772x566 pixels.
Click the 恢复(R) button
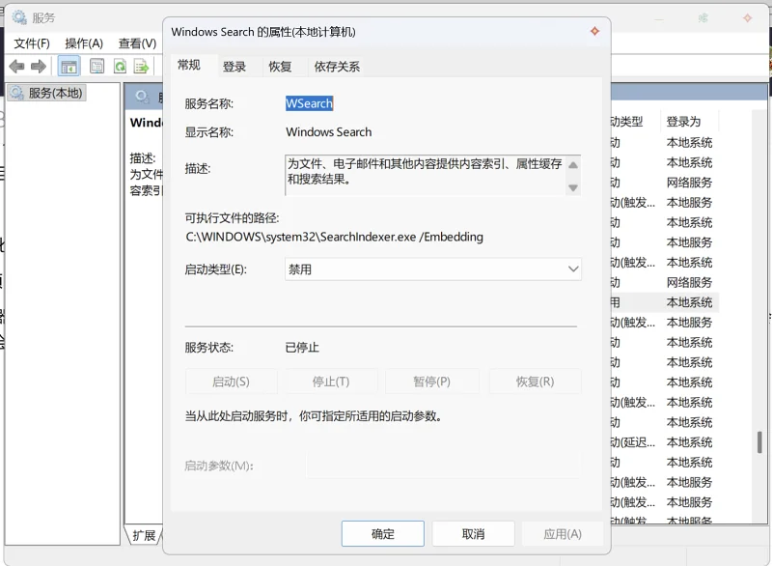[x=536, y=382]
